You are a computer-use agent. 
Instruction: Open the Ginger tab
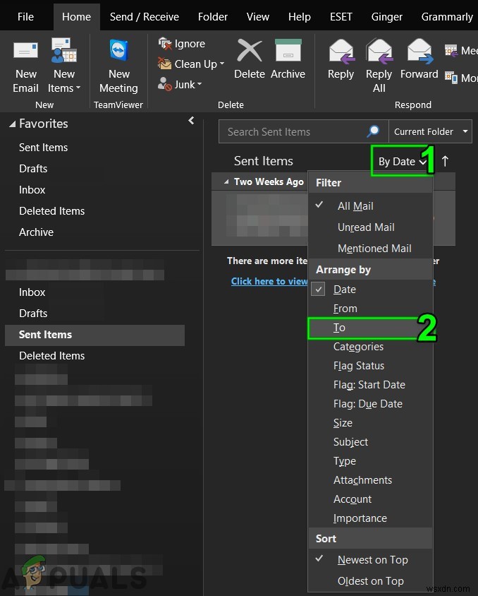(386, 17)
